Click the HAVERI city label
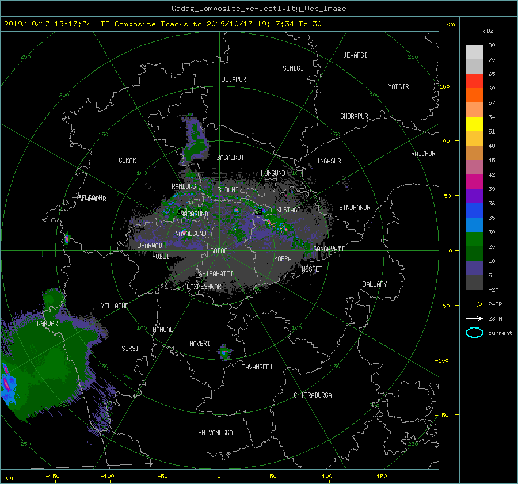This screenshot has height=484, width=518. (x=200, y=344)
